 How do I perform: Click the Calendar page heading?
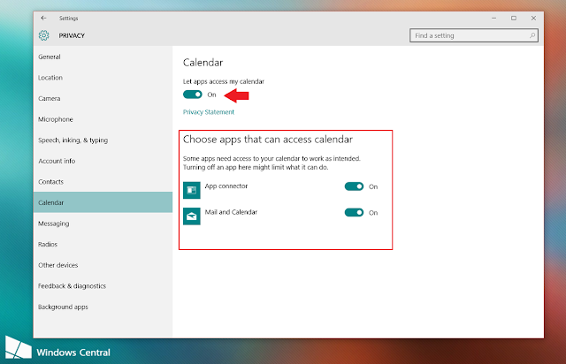pyautogui.click(x=203, y=63)
